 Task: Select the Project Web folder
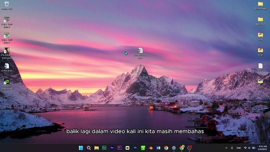260,5
